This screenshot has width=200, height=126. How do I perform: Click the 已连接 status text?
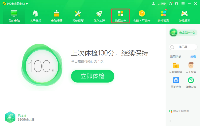pos(22,116)
